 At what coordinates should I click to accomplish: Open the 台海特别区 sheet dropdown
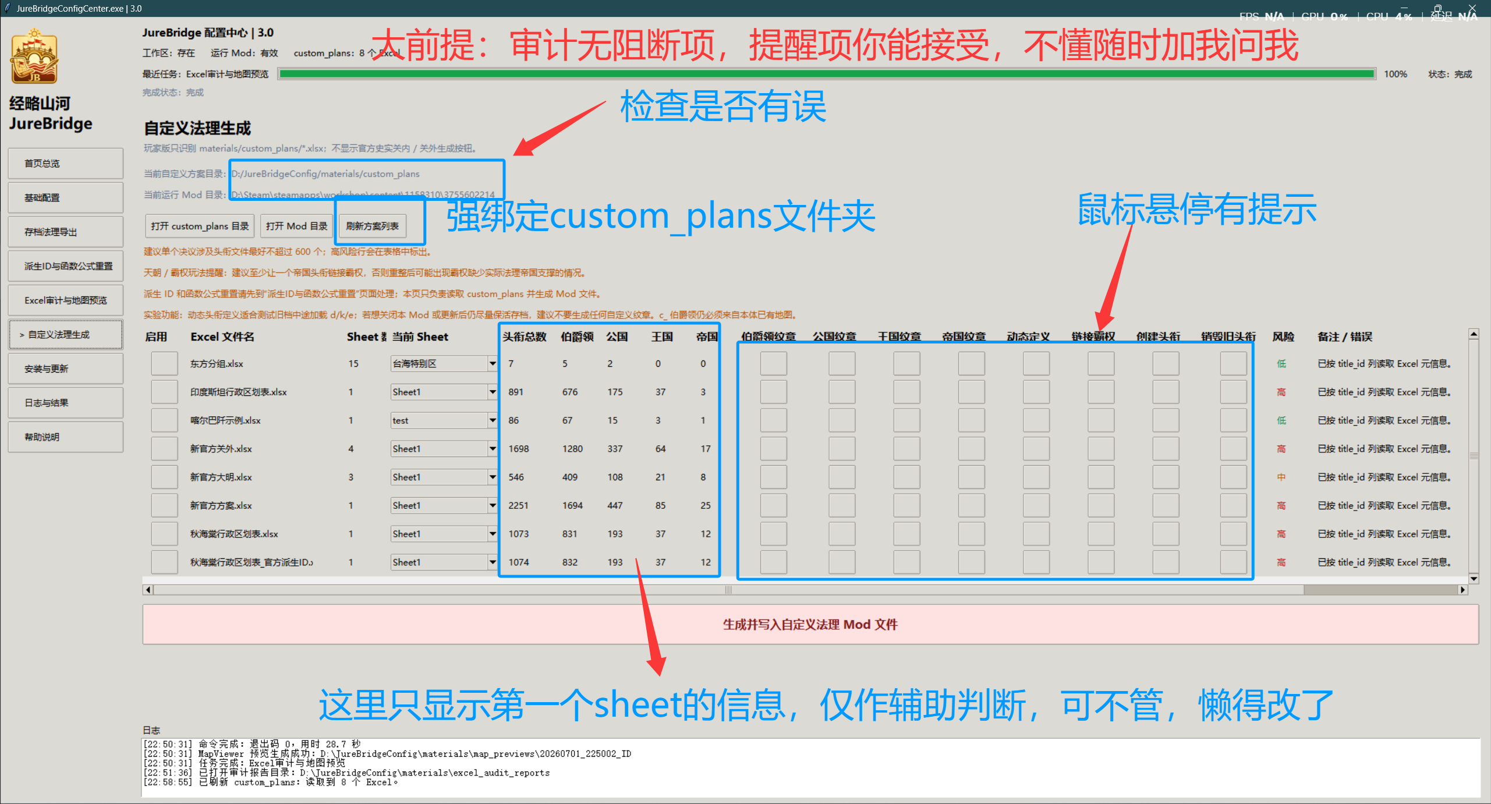coord(493,364)
